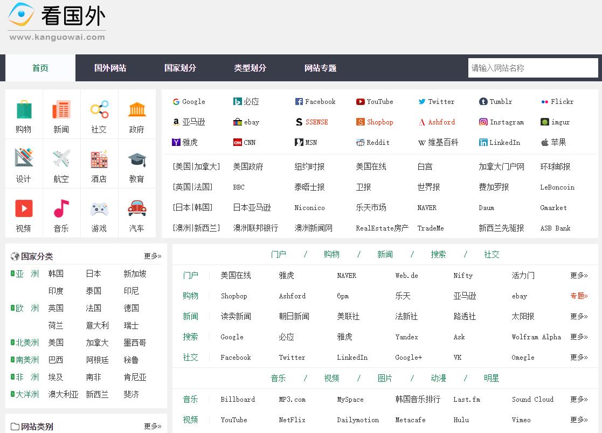Click the Twitter bird icon in top grid
This screenshot has width=602, height=433.
click(422, 102)
